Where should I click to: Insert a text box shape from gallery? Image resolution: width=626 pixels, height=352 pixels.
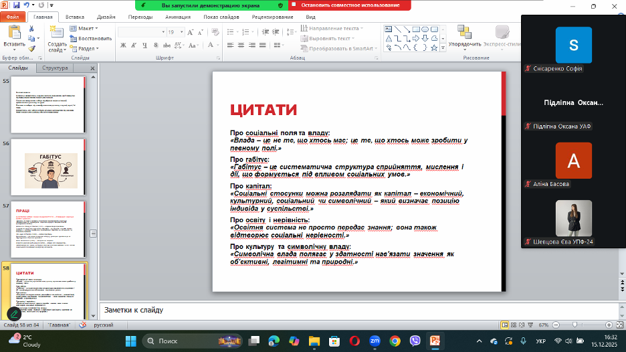pyautogui.click(x=388, y=29)
